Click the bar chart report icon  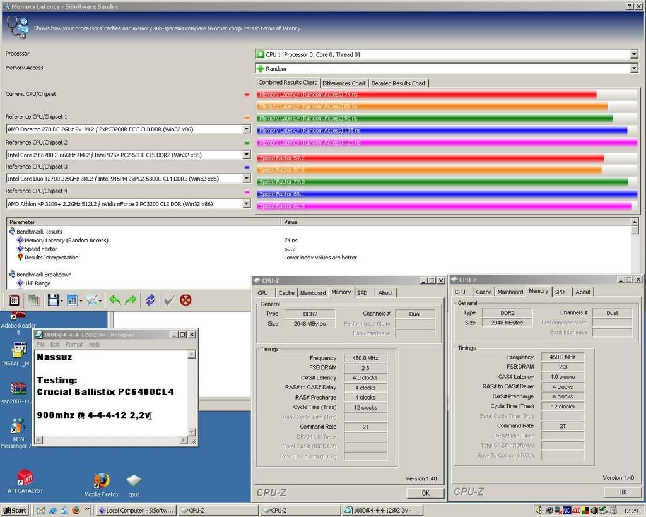pos(72,300)
